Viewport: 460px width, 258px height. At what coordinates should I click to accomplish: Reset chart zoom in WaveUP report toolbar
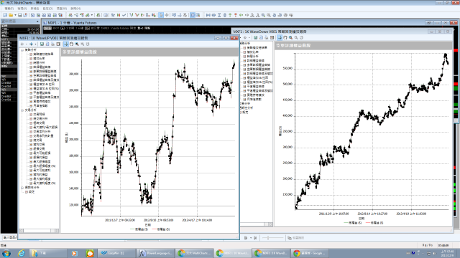click(x=88, y=44)
